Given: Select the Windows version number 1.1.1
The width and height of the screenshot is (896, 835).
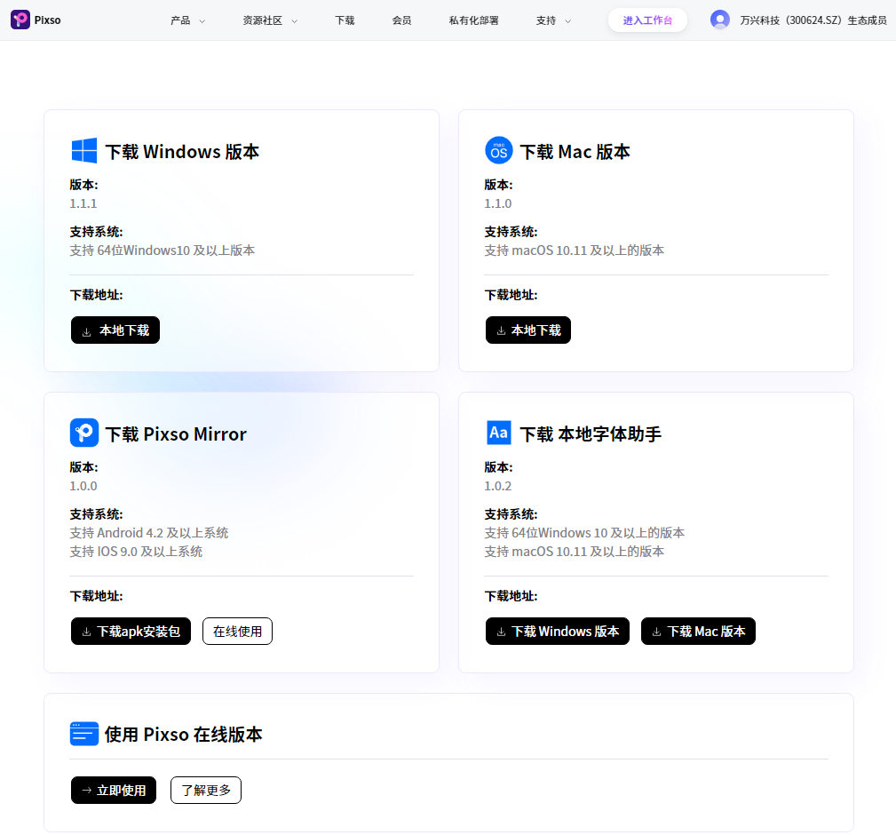Looking at the screenshot, I should tap(83, 203).
